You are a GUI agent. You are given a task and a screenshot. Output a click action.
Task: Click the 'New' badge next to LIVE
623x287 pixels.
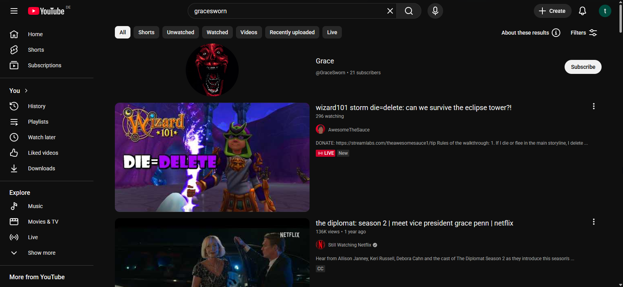343,153
